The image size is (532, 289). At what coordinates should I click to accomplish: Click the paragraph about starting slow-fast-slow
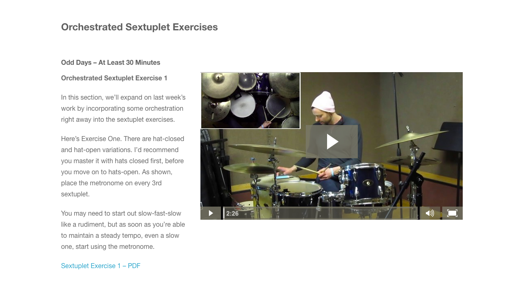pos(123,230)
